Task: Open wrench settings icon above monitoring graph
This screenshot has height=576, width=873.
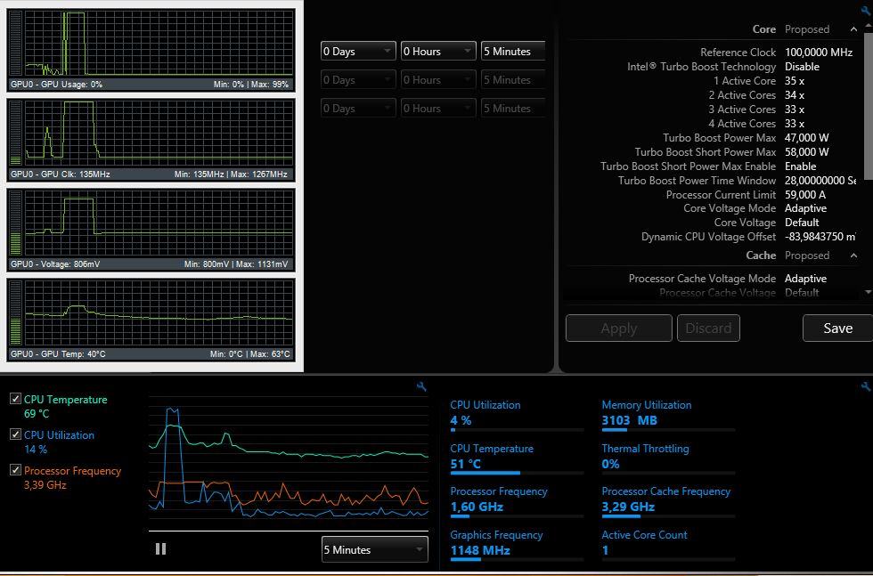Action: pos(421,386)
